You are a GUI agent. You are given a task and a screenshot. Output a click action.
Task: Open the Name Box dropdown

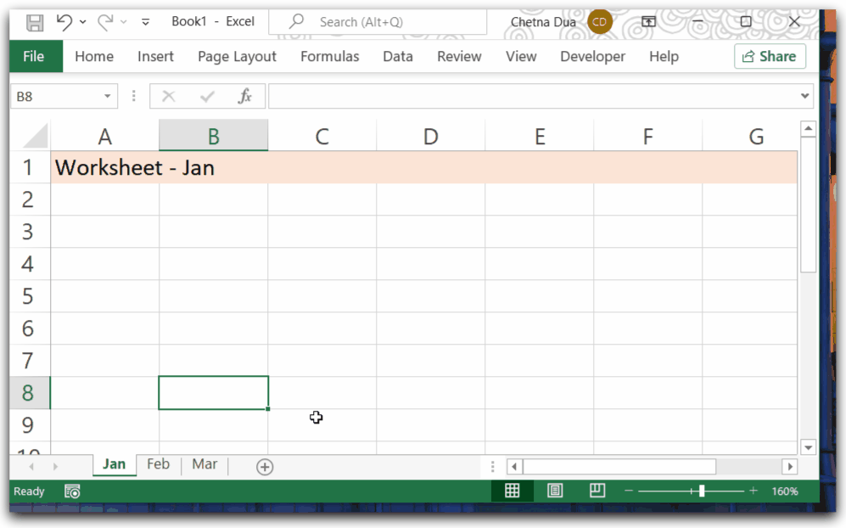[106, 96]
